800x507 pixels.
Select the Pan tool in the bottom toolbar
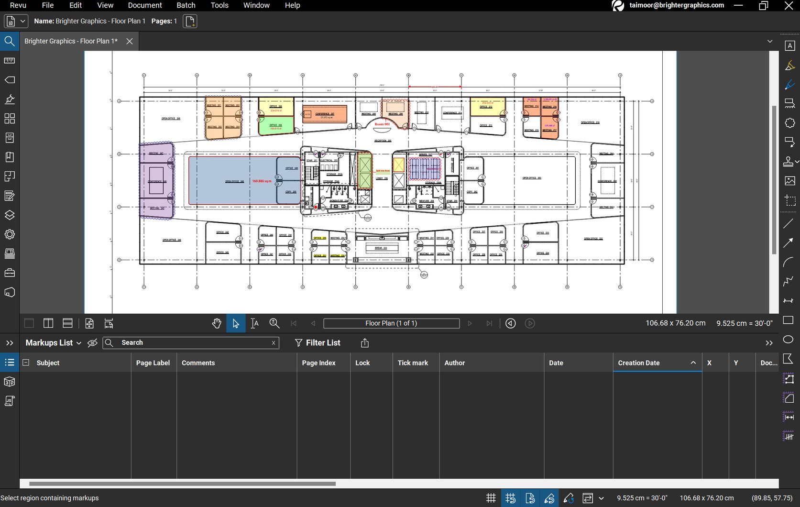[x=217, y=323]
